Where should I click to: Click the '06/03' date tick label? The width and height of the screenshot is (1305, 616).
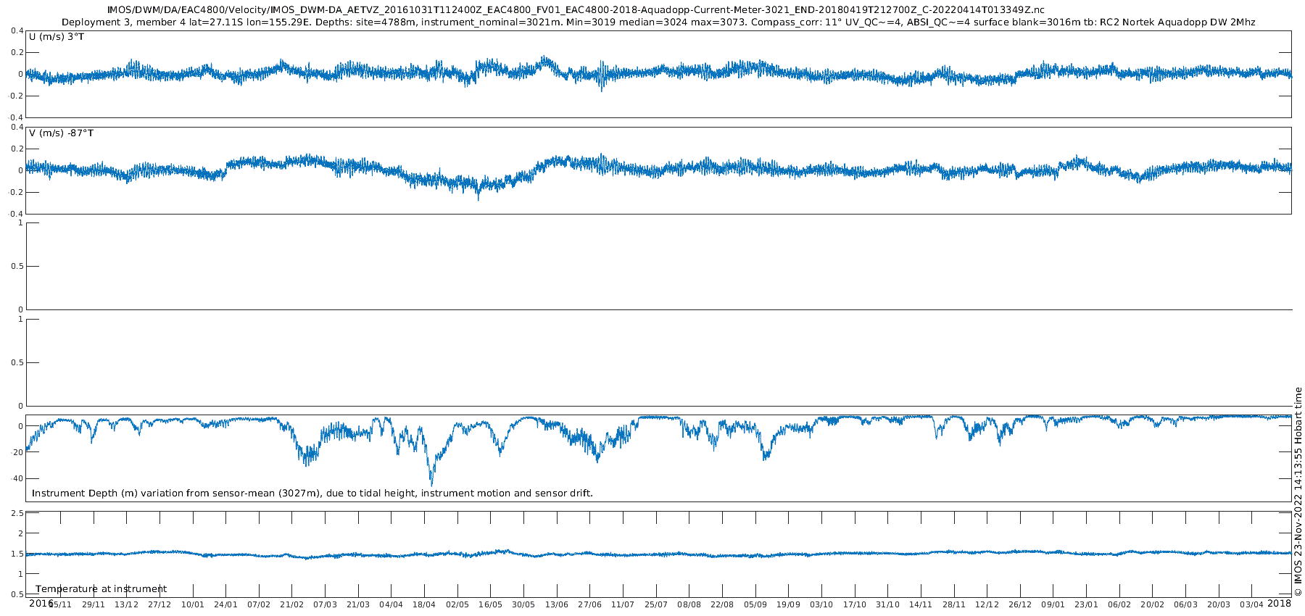[1186, 604]
